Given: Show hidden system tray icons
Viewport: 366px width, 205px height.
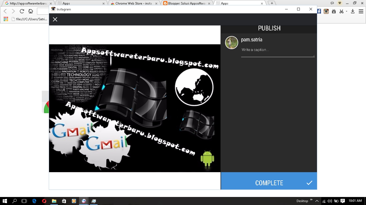Looking at the screenshot, I should click(317, 201).
